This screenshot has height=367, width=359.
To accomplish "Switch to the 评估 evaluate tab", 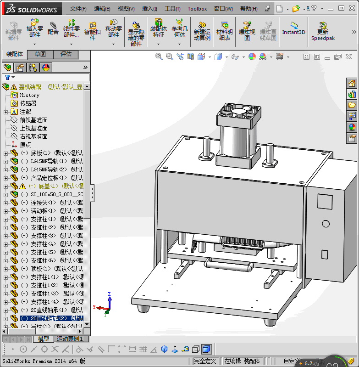I will point(66,54).
